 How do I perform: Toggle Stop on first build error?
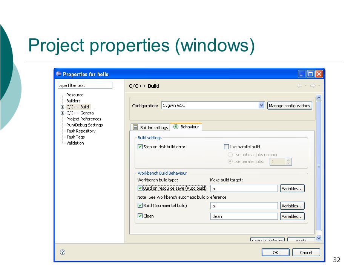pos(140,146)
